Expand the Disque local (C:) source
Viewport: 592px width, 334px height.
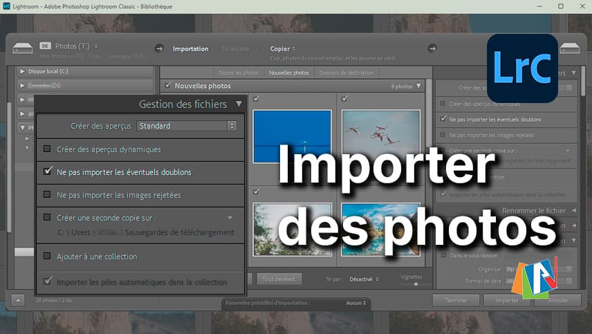pos(23,71)
